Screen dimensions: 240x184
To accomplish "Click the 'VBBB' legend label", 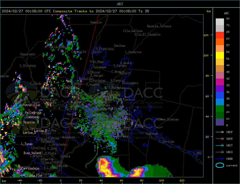I will click(x=229, y=159).
